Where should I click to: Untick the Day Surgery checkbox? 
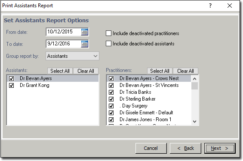coord(111,106)
